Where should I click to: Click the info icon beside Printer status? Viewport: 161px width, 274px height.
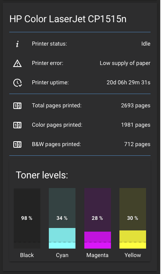[x=17, y=44]
